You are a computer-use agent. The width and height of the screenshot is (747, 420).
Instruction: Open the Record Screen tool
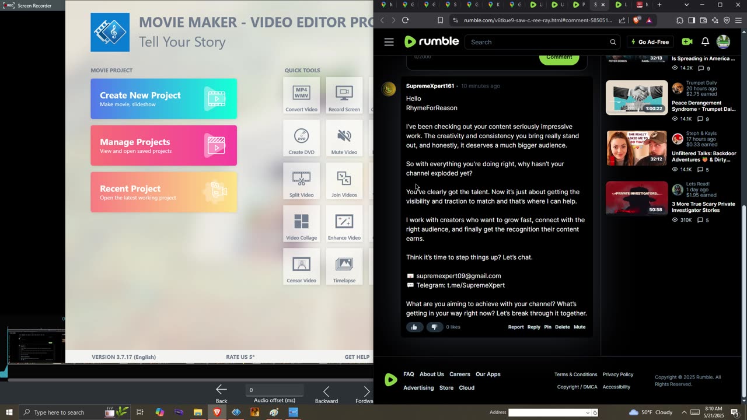344,96
